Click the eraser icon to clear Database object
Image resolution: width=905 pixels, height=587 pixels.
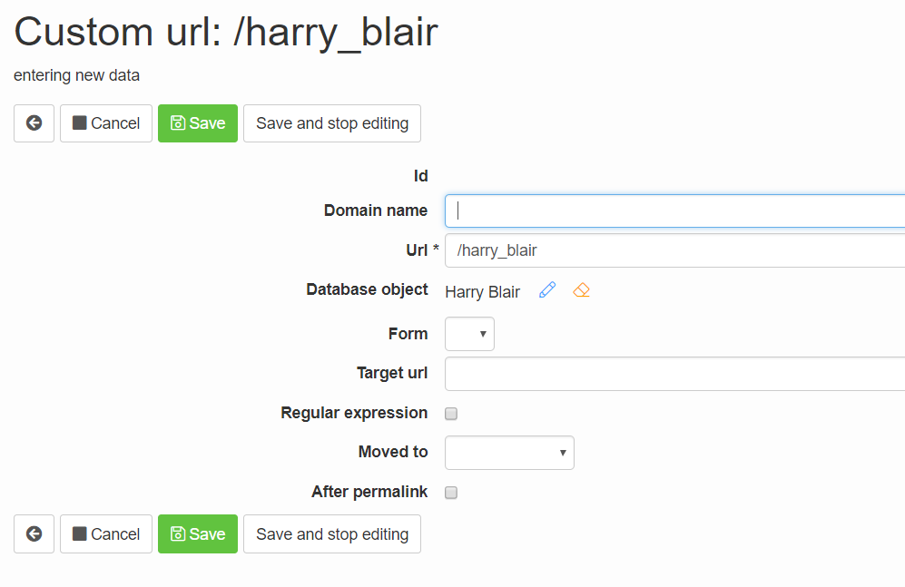pos(581,289)
